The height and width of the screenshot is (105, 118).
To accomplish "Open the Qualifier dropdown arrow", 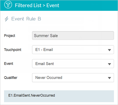I will pyautogui.click(x=109, y=78).
